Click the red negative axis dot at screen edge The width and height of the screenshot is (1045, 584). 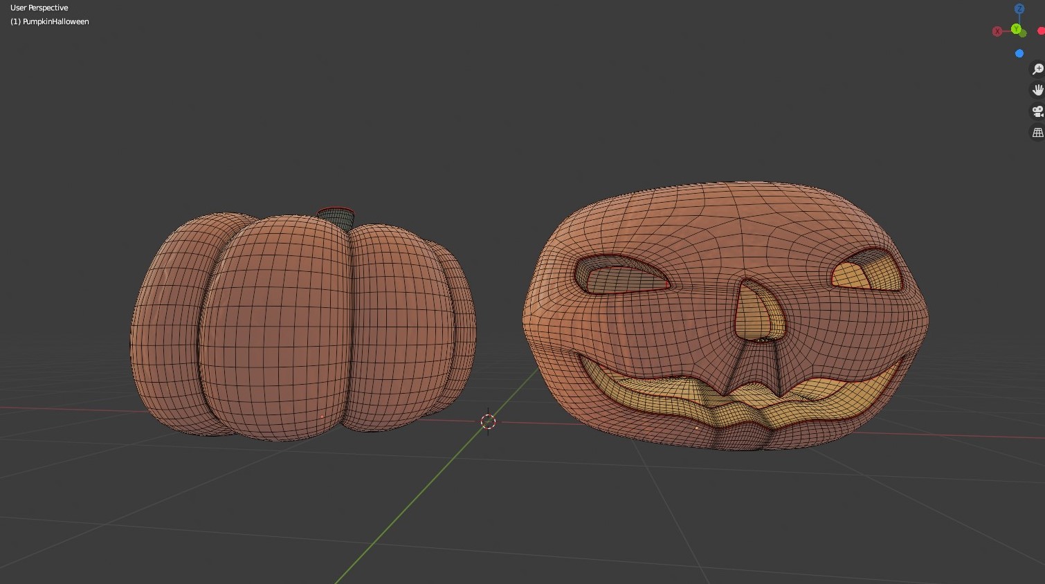[x=1041, y=31]
